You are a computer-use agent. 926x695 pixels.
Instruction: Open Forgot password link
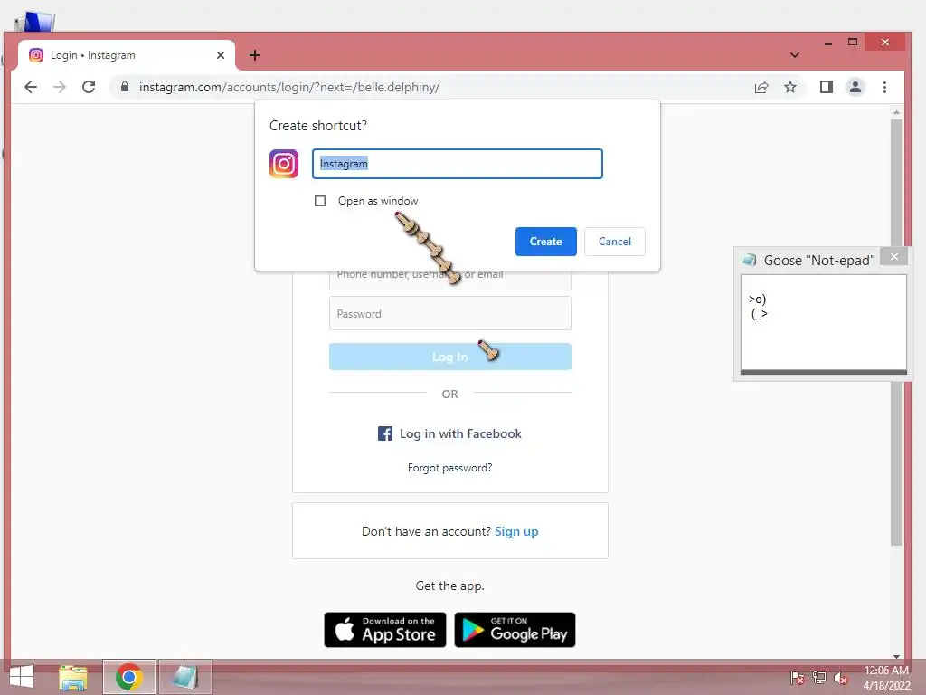point(450,468)
